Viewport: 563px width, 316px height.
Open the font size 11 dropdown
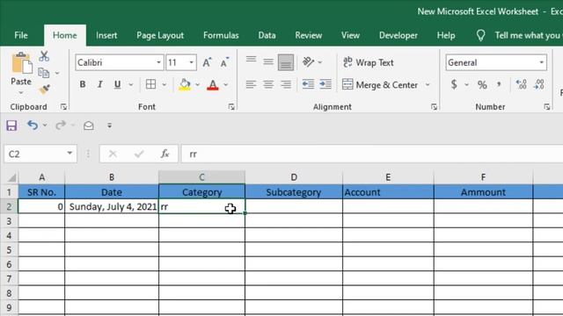192,62
